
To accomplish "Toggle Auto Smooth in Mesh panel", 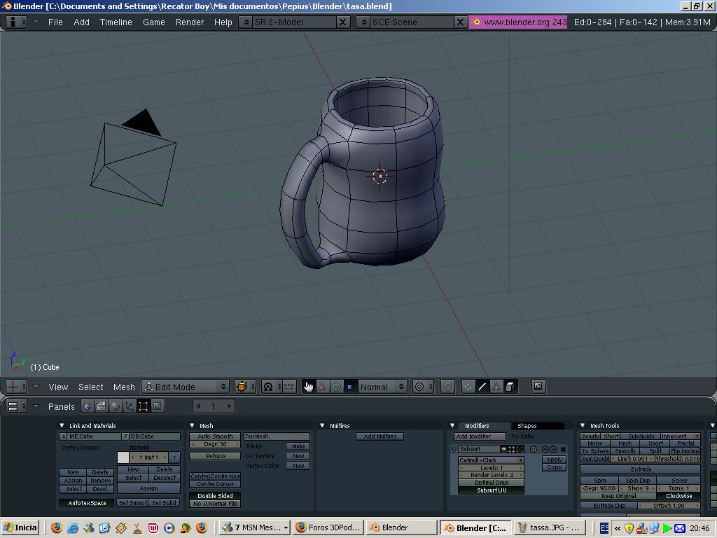I will point(215,436).
